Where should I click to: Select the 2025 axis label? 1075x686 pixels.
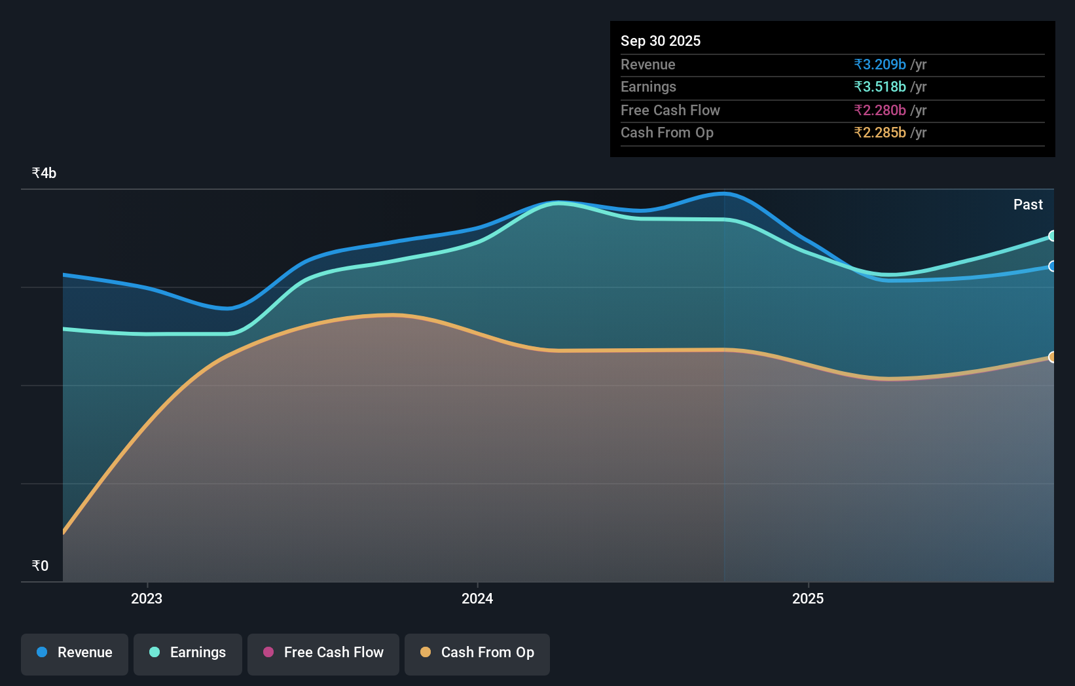pos(807,598)
